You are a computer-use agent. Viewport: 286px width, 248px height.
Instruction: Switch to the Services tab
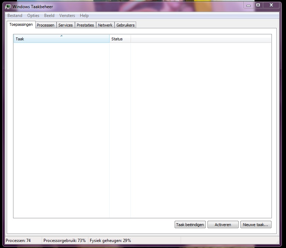coord(65,25)
